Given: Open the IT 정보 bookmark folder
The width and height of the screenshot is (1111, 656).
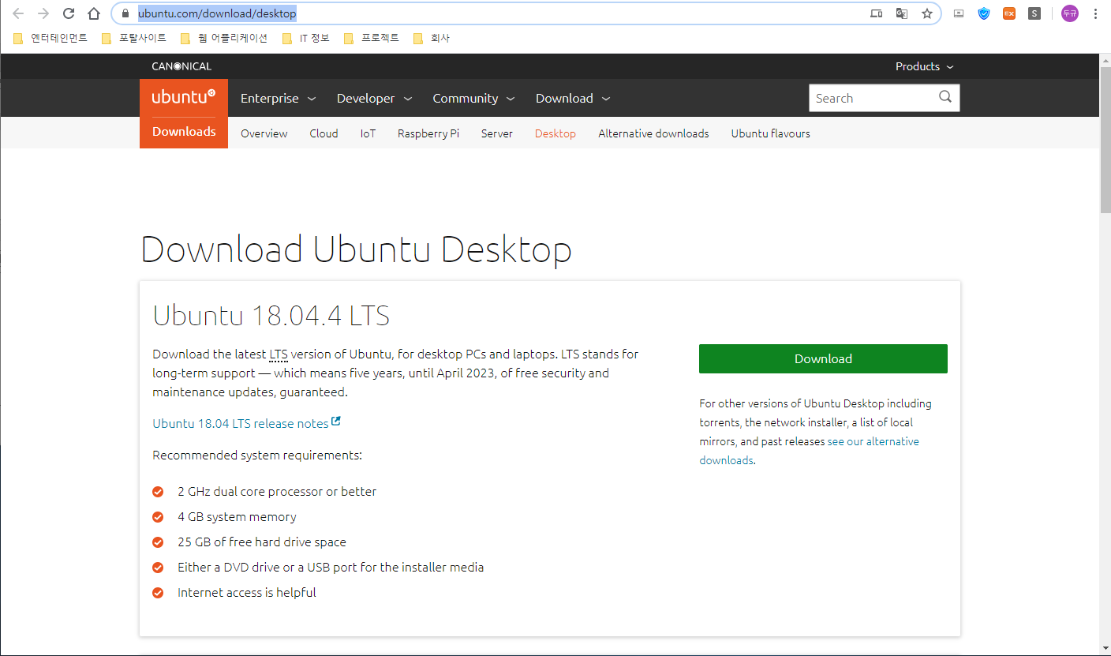Looking at the screenshot, I should click(305, 38).
